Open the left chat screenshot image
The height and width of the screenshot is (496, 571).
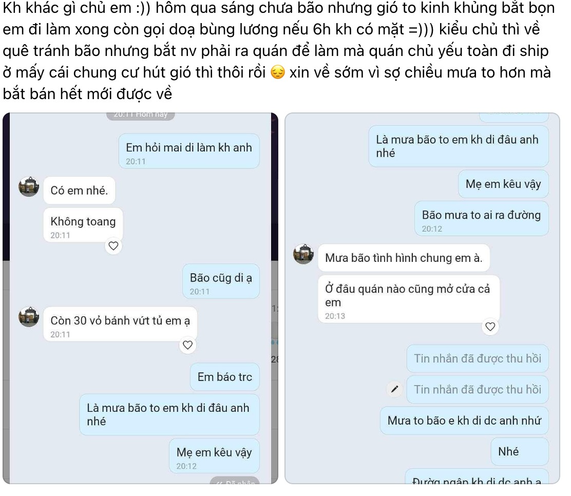pos(141,298)
